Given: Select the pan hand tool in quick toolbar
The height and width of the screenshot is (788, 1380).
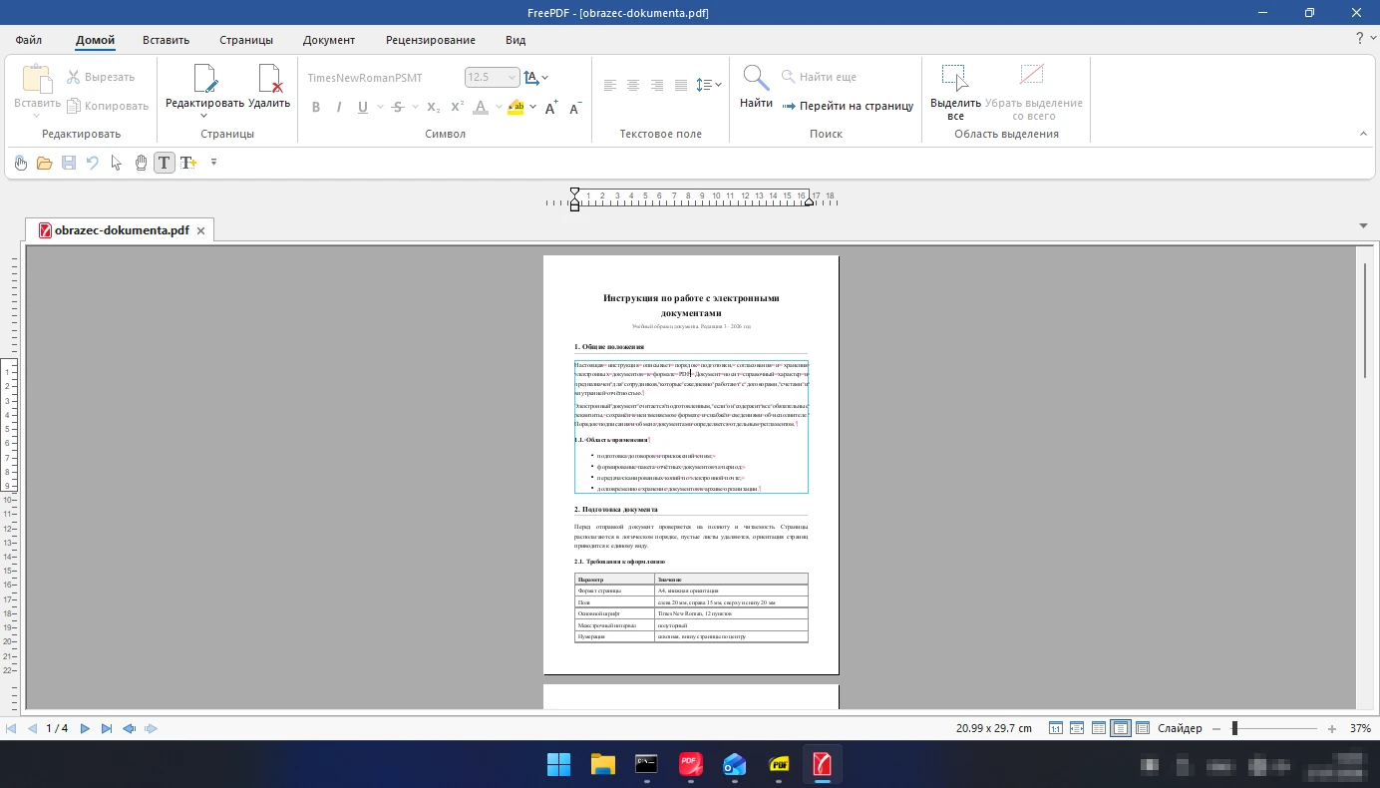Looking at the screenshot, I should [20, 163].
